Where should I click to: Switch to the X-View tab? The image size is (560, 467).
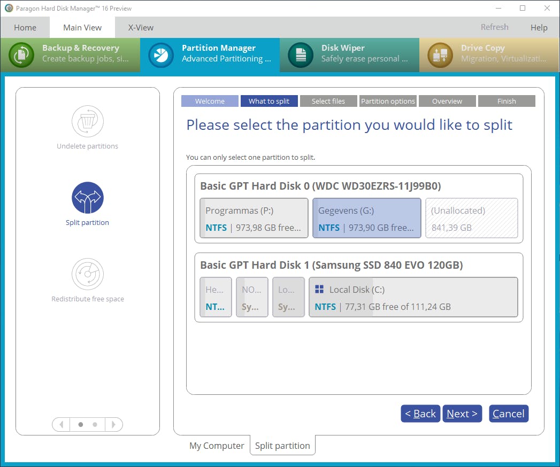[x=141, y=27]
